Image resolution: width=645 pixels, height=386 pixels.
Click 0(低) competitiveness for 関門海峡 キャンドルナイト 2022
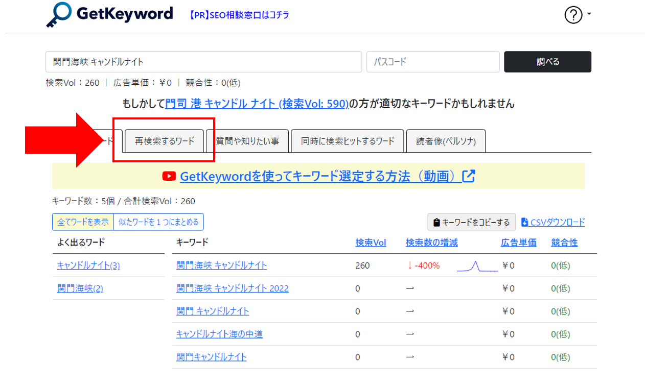[x=561, y=288]
